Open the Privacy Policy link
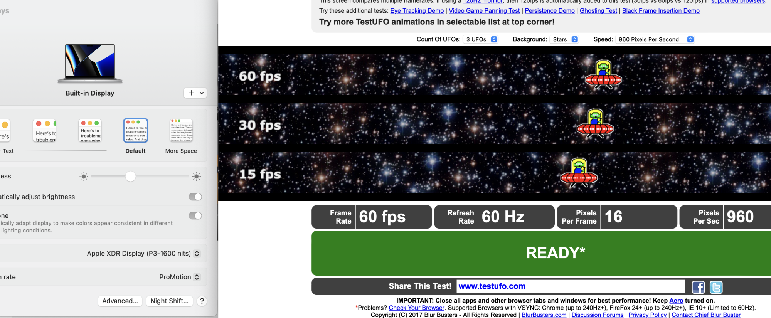 pos(648,315)
